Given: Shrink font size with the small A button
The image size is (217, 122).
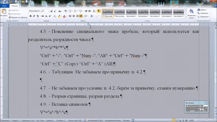Looking at the screenshot, I should pos(55,11).
